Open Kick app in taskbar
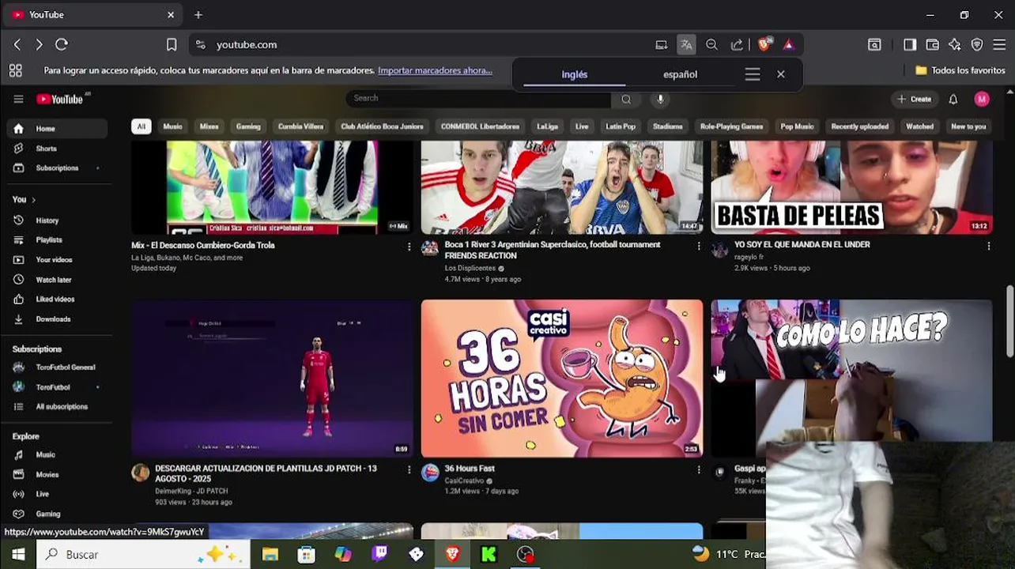Screen dimensions: 1015x569 coord(489,554)
